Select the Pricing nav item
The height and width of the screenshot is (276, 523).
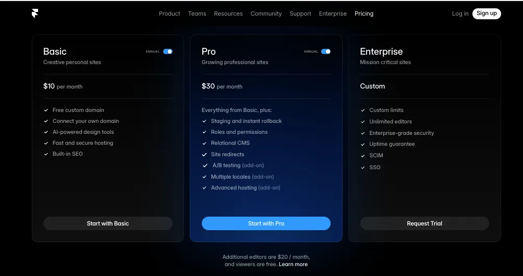pos(364,14)
